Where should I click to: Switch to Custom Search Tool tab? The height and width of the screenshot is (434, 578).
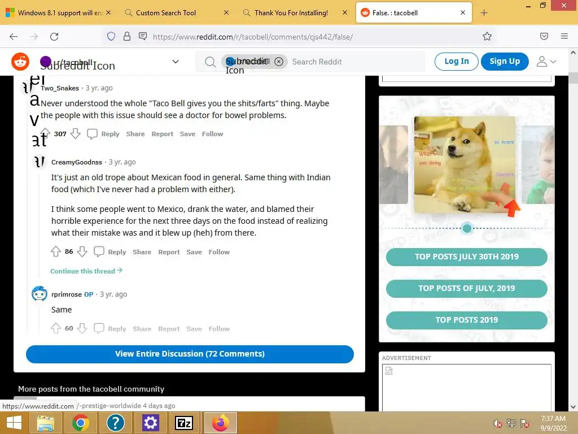pyautogui.click(x=177, y=13)
